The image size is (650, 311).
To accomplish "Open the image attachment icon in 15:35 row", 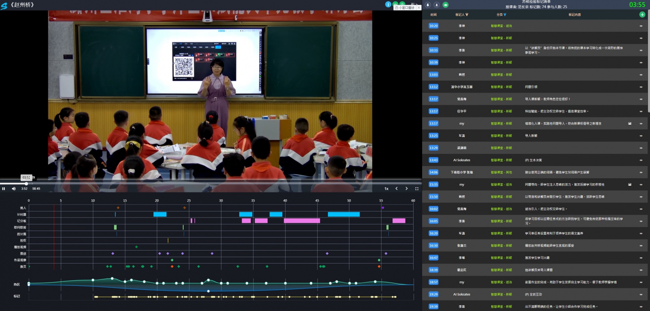I will pos(630,184).
